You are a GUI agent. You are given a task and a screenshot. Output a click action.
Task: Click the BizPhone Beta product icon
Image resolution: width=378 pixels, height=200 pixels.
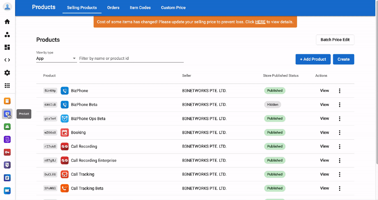[65, 104]
